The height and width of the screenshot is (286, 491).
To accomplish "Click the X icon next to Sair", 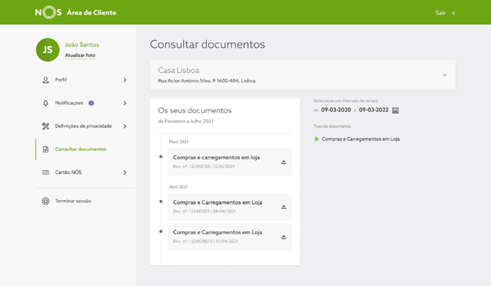I will click(x=453, y=13).
